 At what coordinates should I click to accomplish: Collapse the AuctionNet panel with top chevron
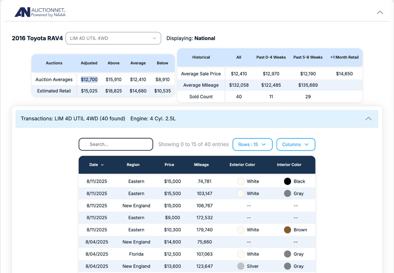[x=380, y=12]
